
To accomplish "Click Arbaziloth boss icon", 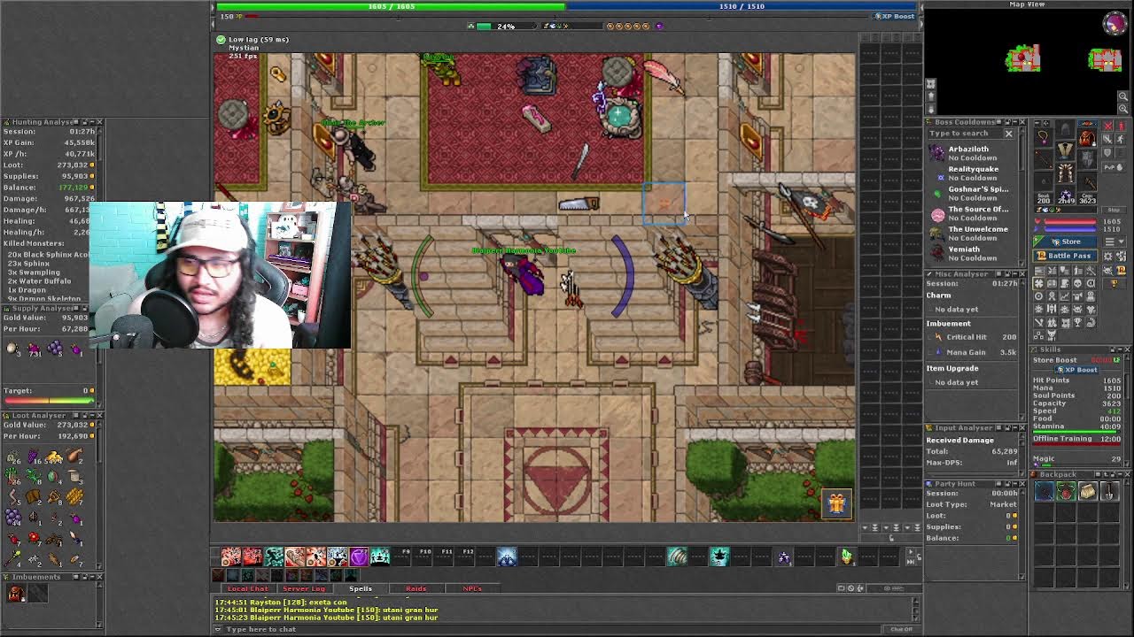I will click(x=936, y=152).
